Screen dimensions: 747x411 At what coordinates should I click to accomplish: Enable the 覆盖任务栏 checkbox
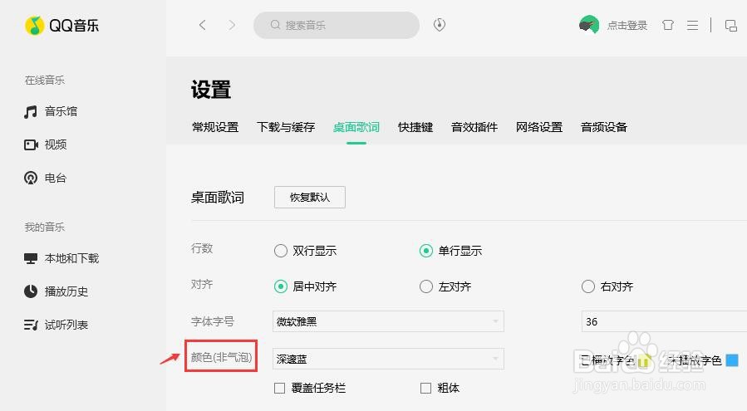[x=280, y=388]
